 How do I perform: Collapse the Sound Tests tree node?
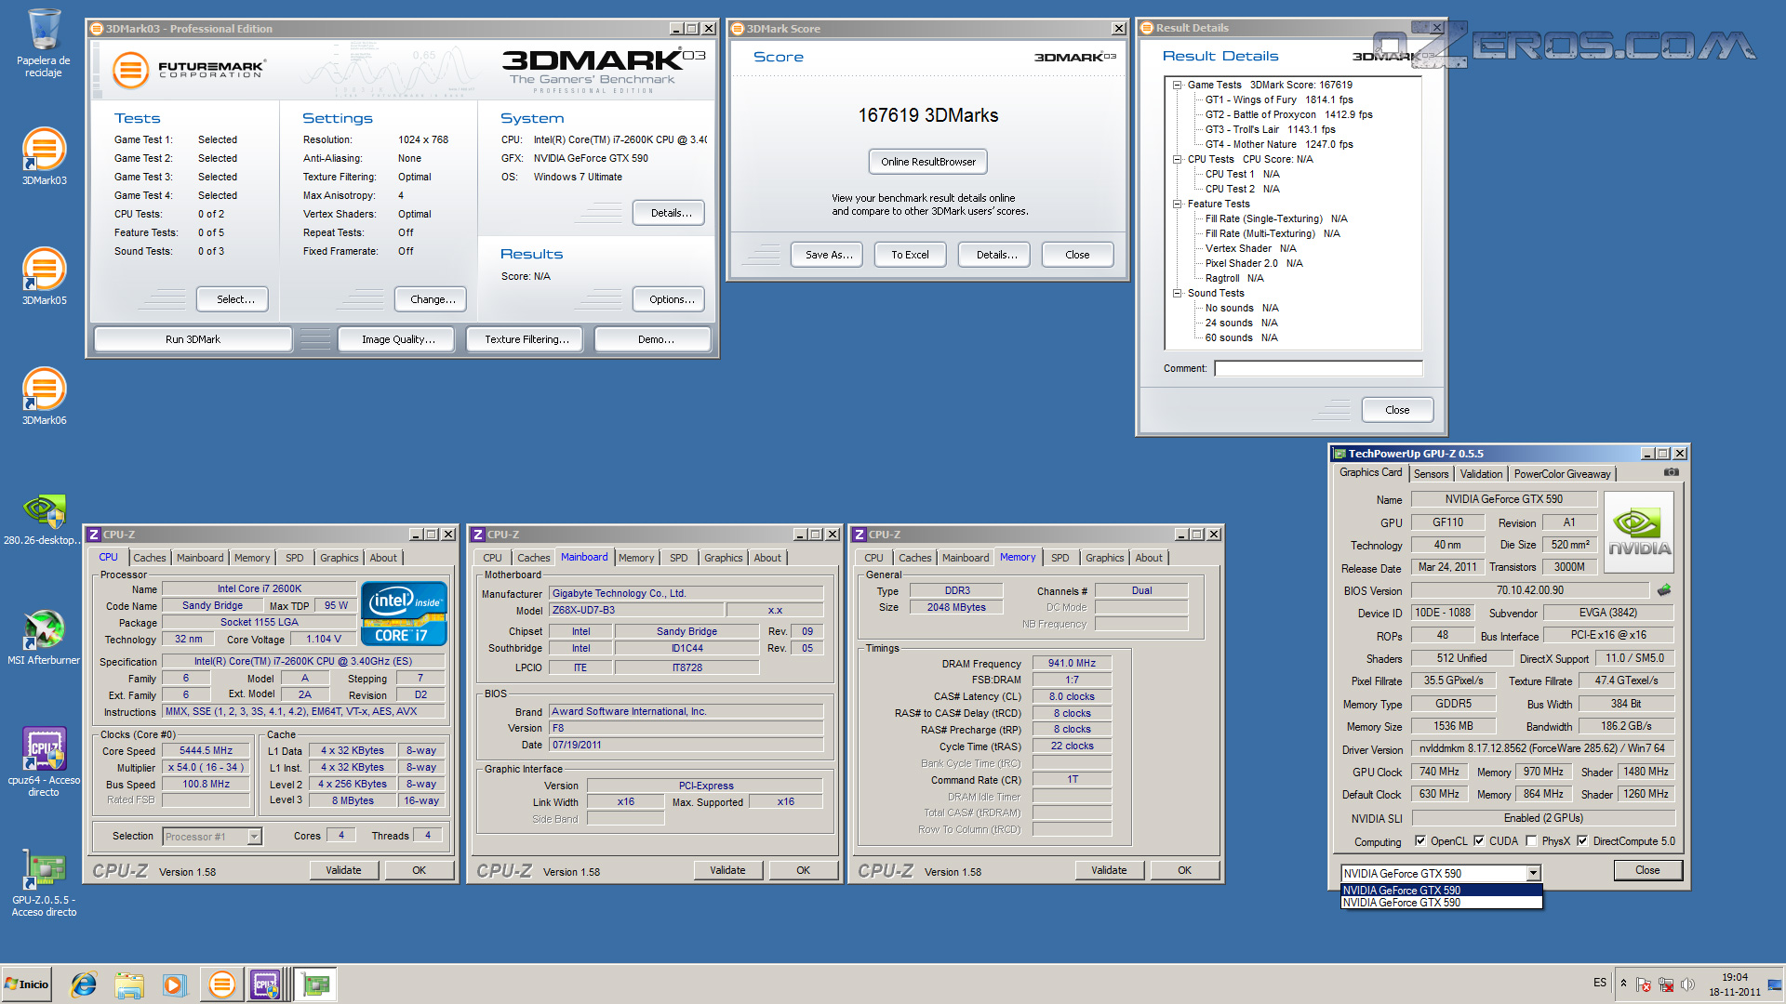pyautogui.click(x=1178, y=293)
